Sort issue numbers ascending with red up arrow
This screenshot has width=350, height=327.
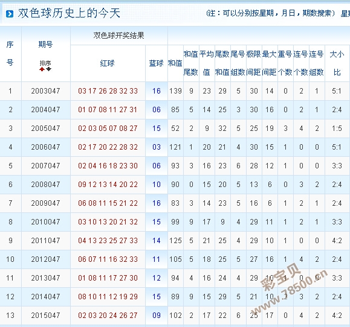coord(42,69)
